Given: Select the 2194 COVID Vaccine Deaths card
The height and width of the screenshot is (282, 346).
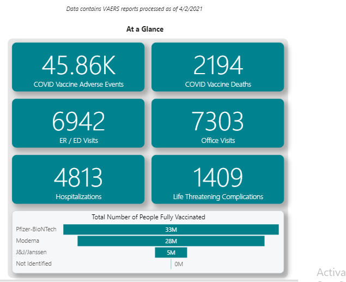Looking at the screenshot, I should tap(217, 67).
